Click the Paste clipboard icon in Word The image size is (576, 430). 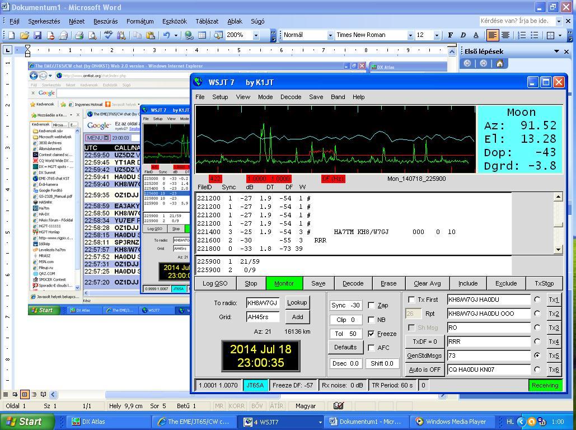[x=150, y=35]
